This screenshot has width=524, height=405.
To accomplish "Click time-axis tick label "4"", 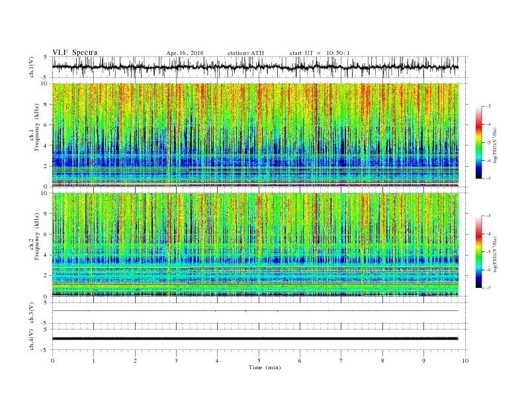I will 217,361.
